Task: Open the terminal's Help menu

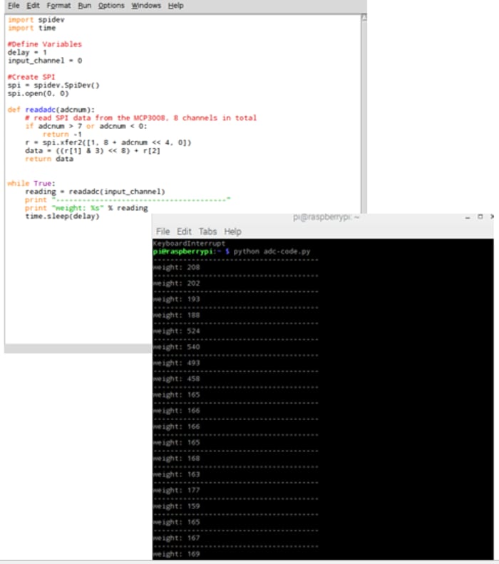Action: 232,231
